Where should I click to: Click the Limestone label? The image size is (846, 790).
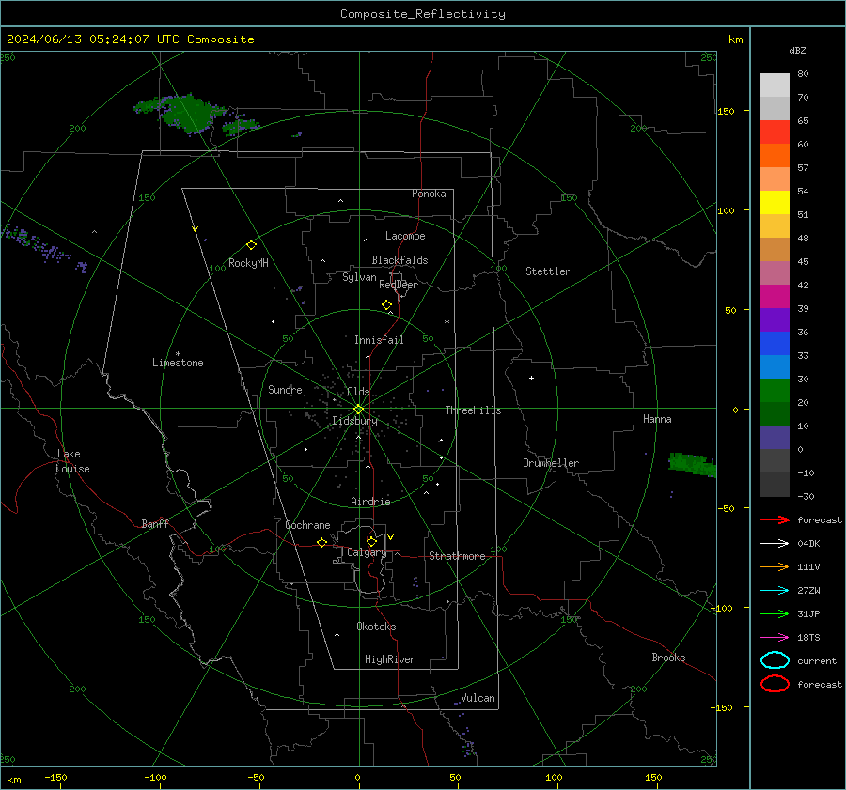(x=178, y=363)
